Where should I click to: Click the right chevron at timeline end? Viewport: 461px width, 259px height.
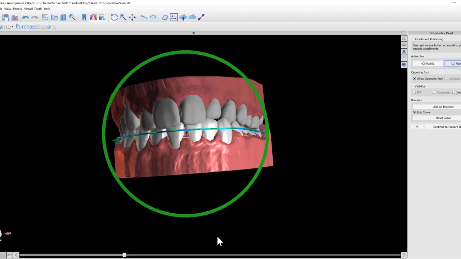coord(404,255)
